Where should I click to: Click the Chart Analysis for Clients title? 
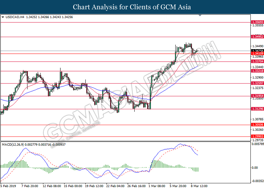coord(132,7)
